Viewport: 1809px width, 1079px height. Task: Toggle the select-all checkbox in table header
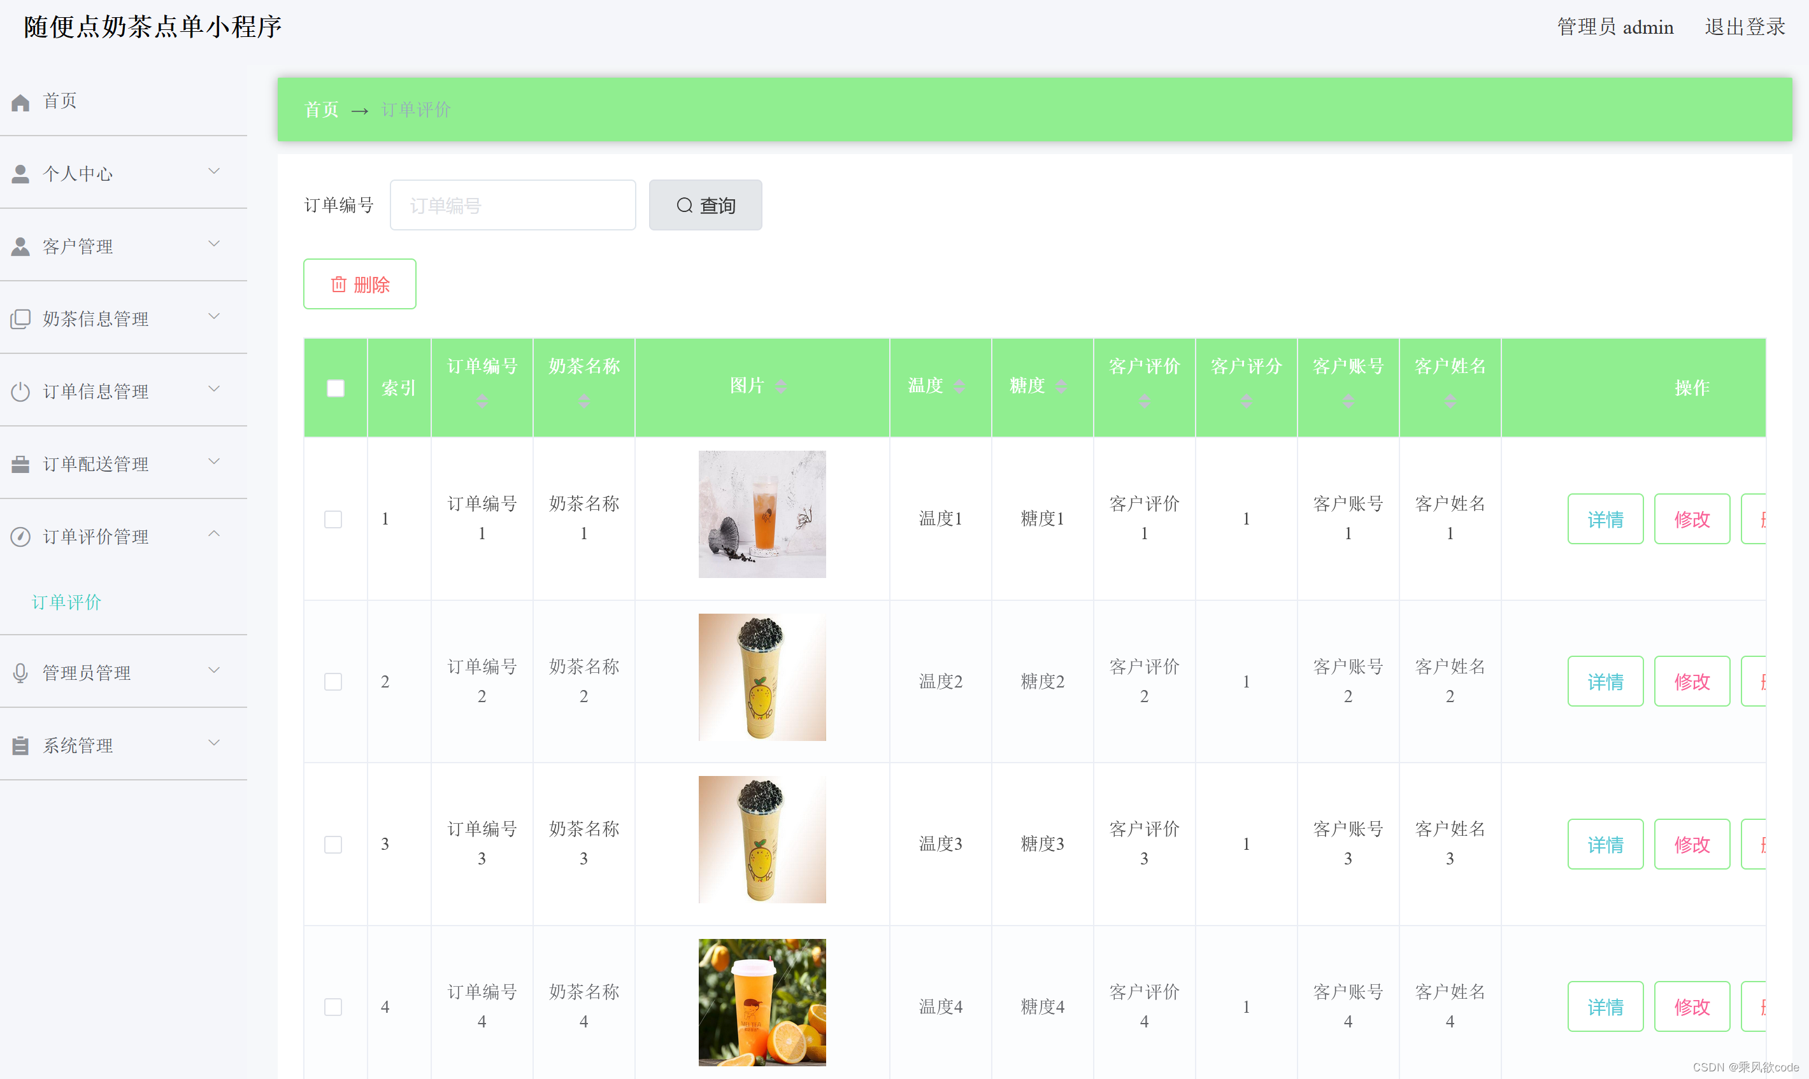pyautogui.click(x=335, y=388)
